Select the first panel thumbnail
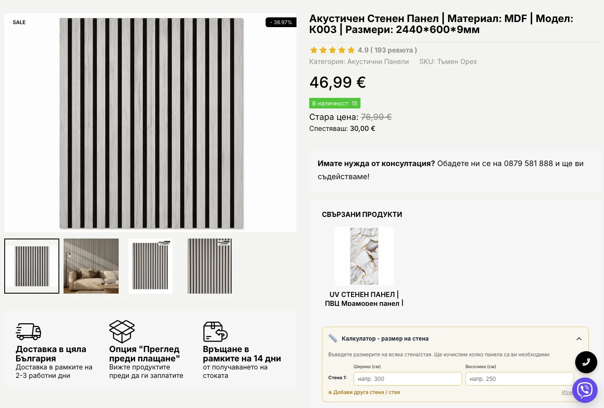 pyautogui.click(x=32, y=266)
